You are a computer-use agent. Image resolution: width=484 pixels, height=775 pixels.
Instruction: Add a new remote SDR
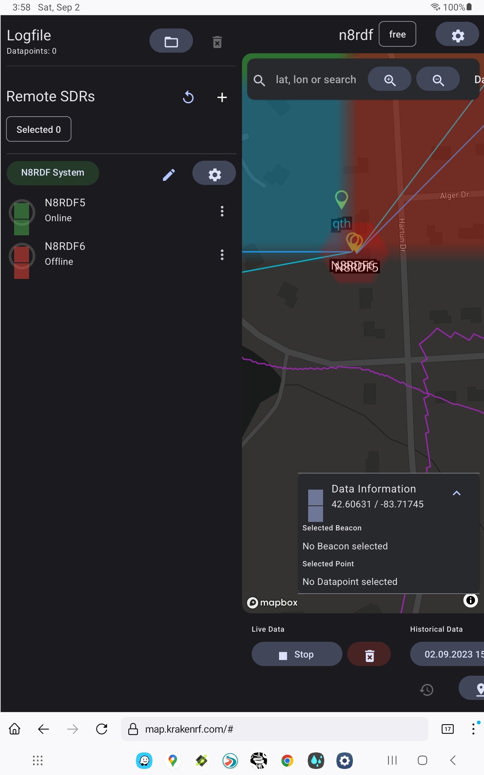(222, 97)
